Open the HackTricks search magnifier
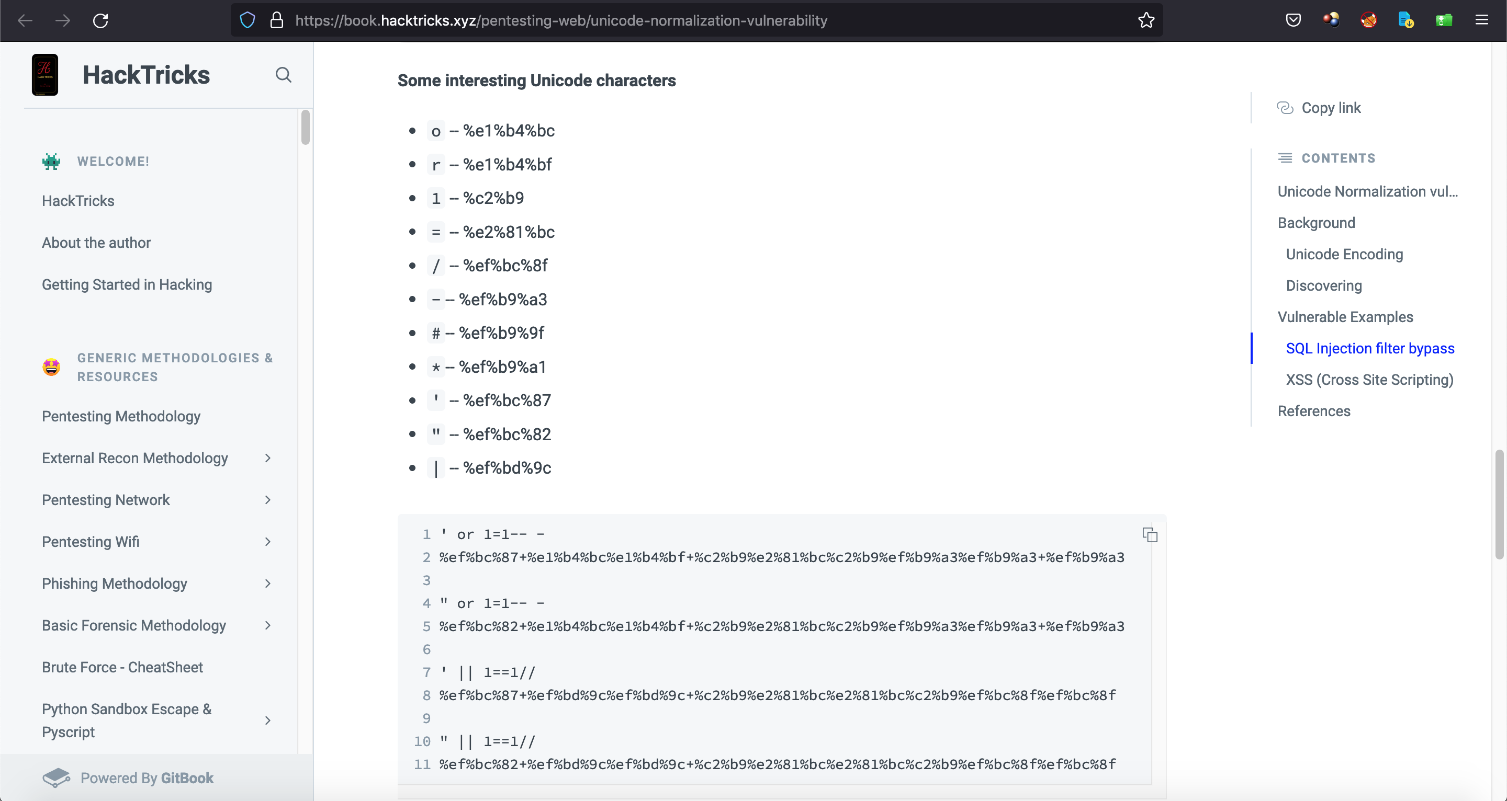 click(283, 75)
